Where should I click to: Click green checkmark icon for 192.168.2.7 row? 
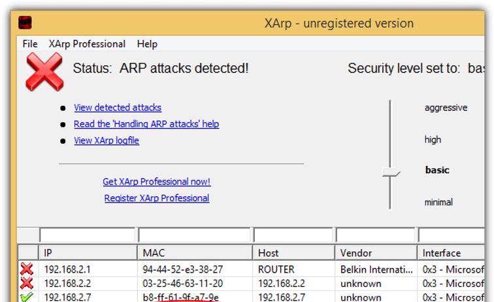click(x=27, y=297)
